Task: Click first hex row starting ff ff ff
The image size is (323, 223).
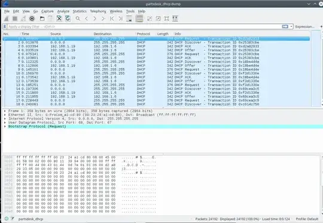Action: click(x=66, y=157)
